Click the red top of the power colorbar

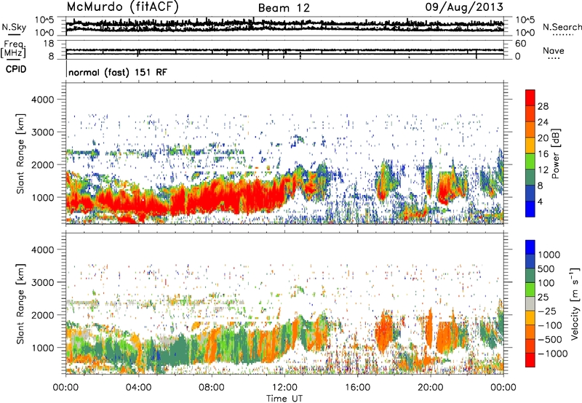pos(530,97)
